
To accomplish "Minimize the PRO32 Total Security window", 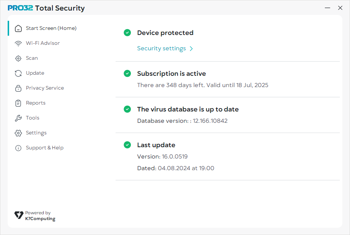I will click(x=328, y=8).
